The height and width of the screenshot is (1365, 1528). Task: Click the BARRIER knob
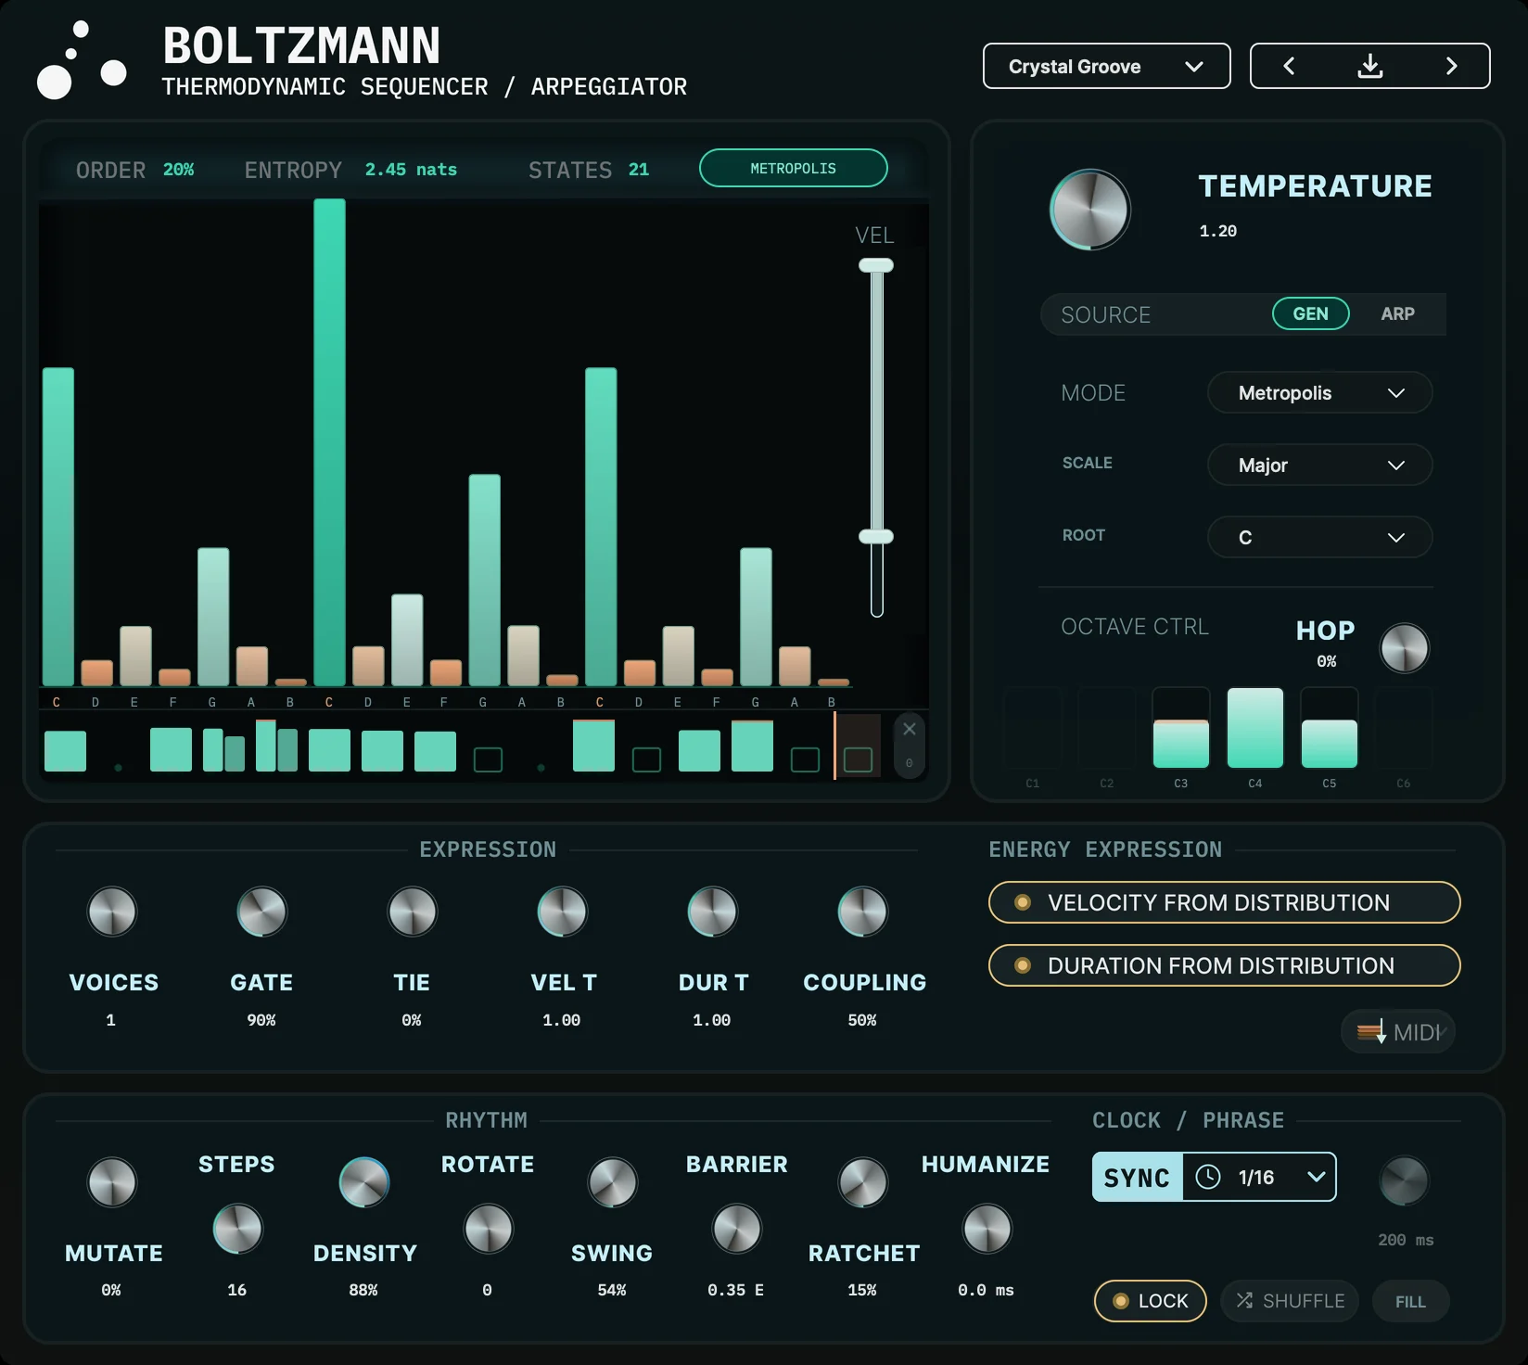tap(737, 1229)
